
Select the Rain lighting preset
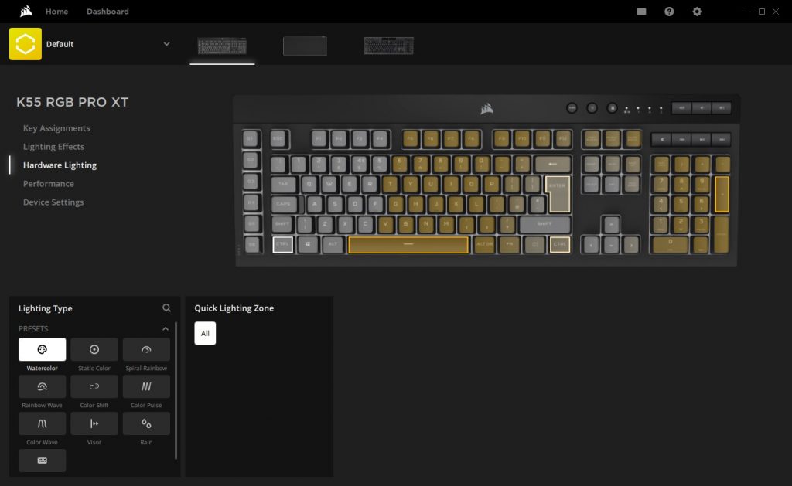[x=146, y=423]
